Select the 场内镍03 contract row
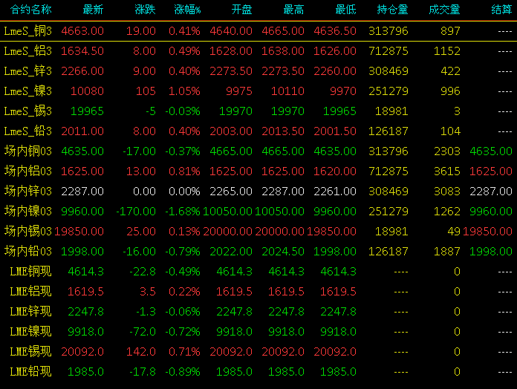Screen dimensions: 517x389 pos(258,212)
